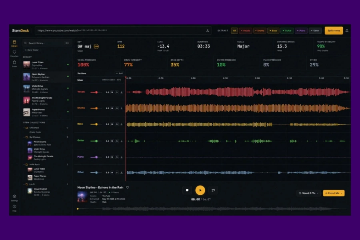Solo the Drums track

[x=117, y=108]
